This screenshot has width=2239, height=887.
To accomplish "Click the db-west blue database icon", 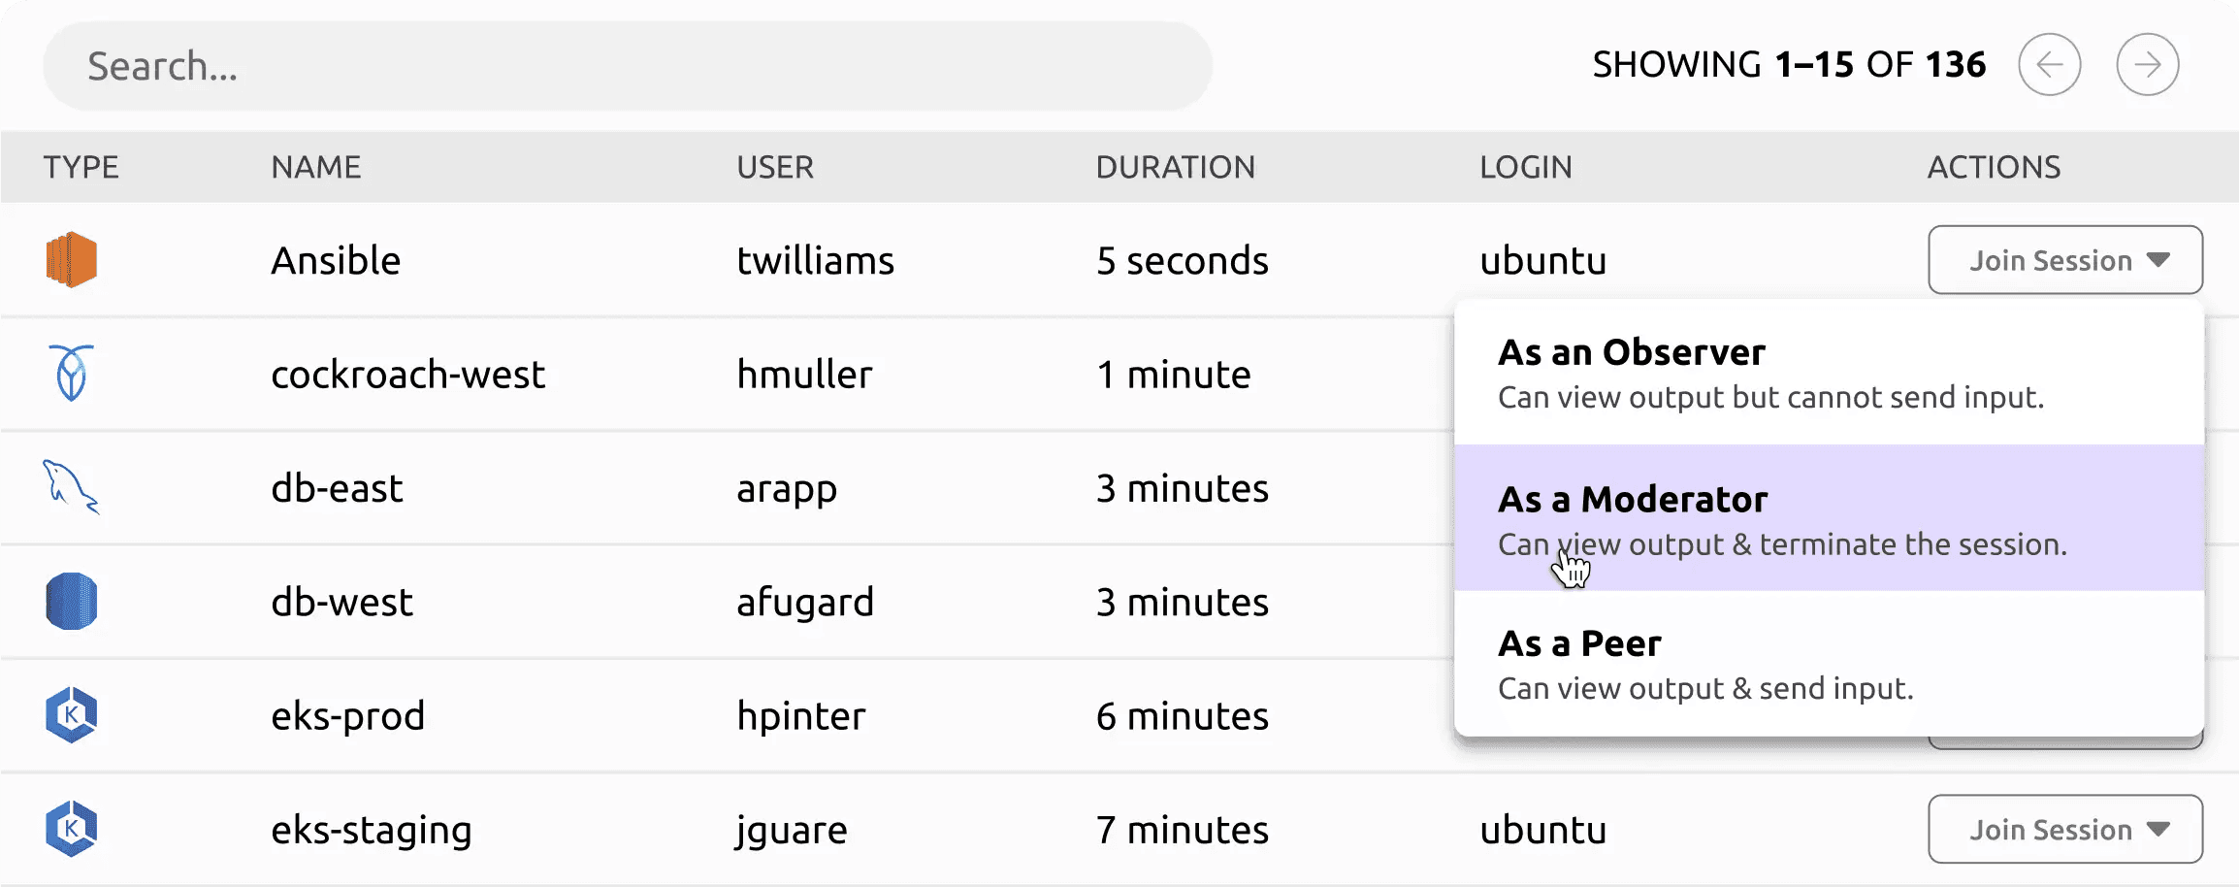I will (71, 602).
